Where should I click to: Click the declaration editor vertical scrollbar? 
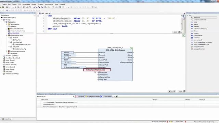click(x=182, y=24)
